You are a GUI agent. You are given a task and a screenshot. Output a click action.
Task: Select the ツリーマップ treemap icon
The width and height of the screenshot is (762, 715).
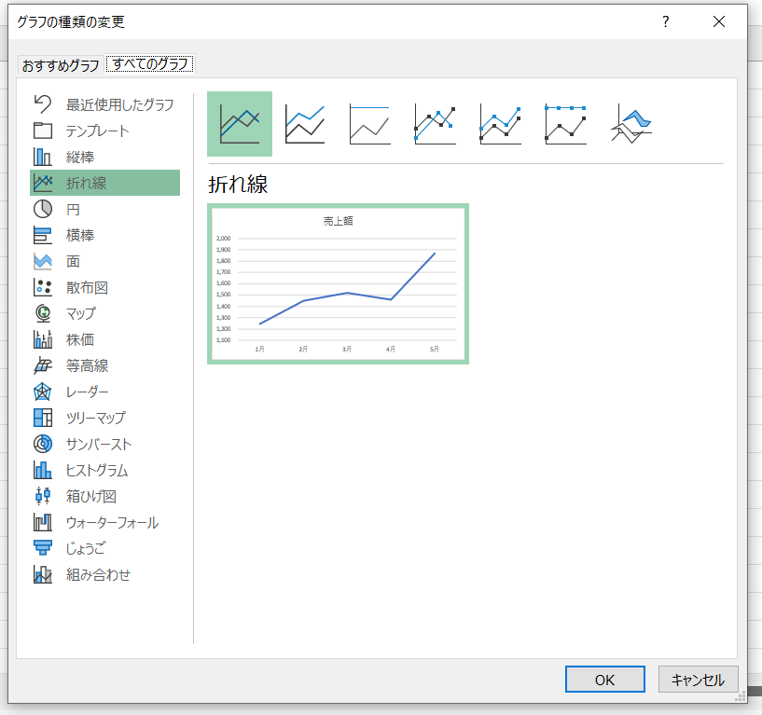click(x=43, y=418)
